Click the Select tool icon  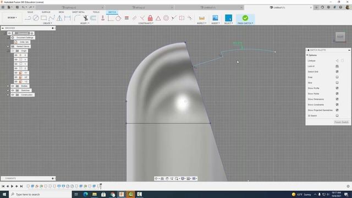[228, 18]
